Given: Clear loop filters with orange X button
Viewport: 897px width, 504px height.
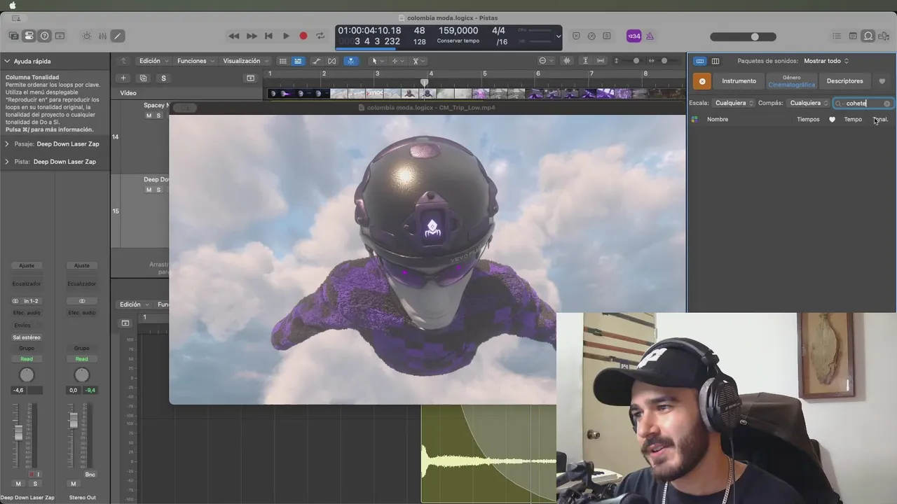Looking at the screenshot, I should pos(701,81).
